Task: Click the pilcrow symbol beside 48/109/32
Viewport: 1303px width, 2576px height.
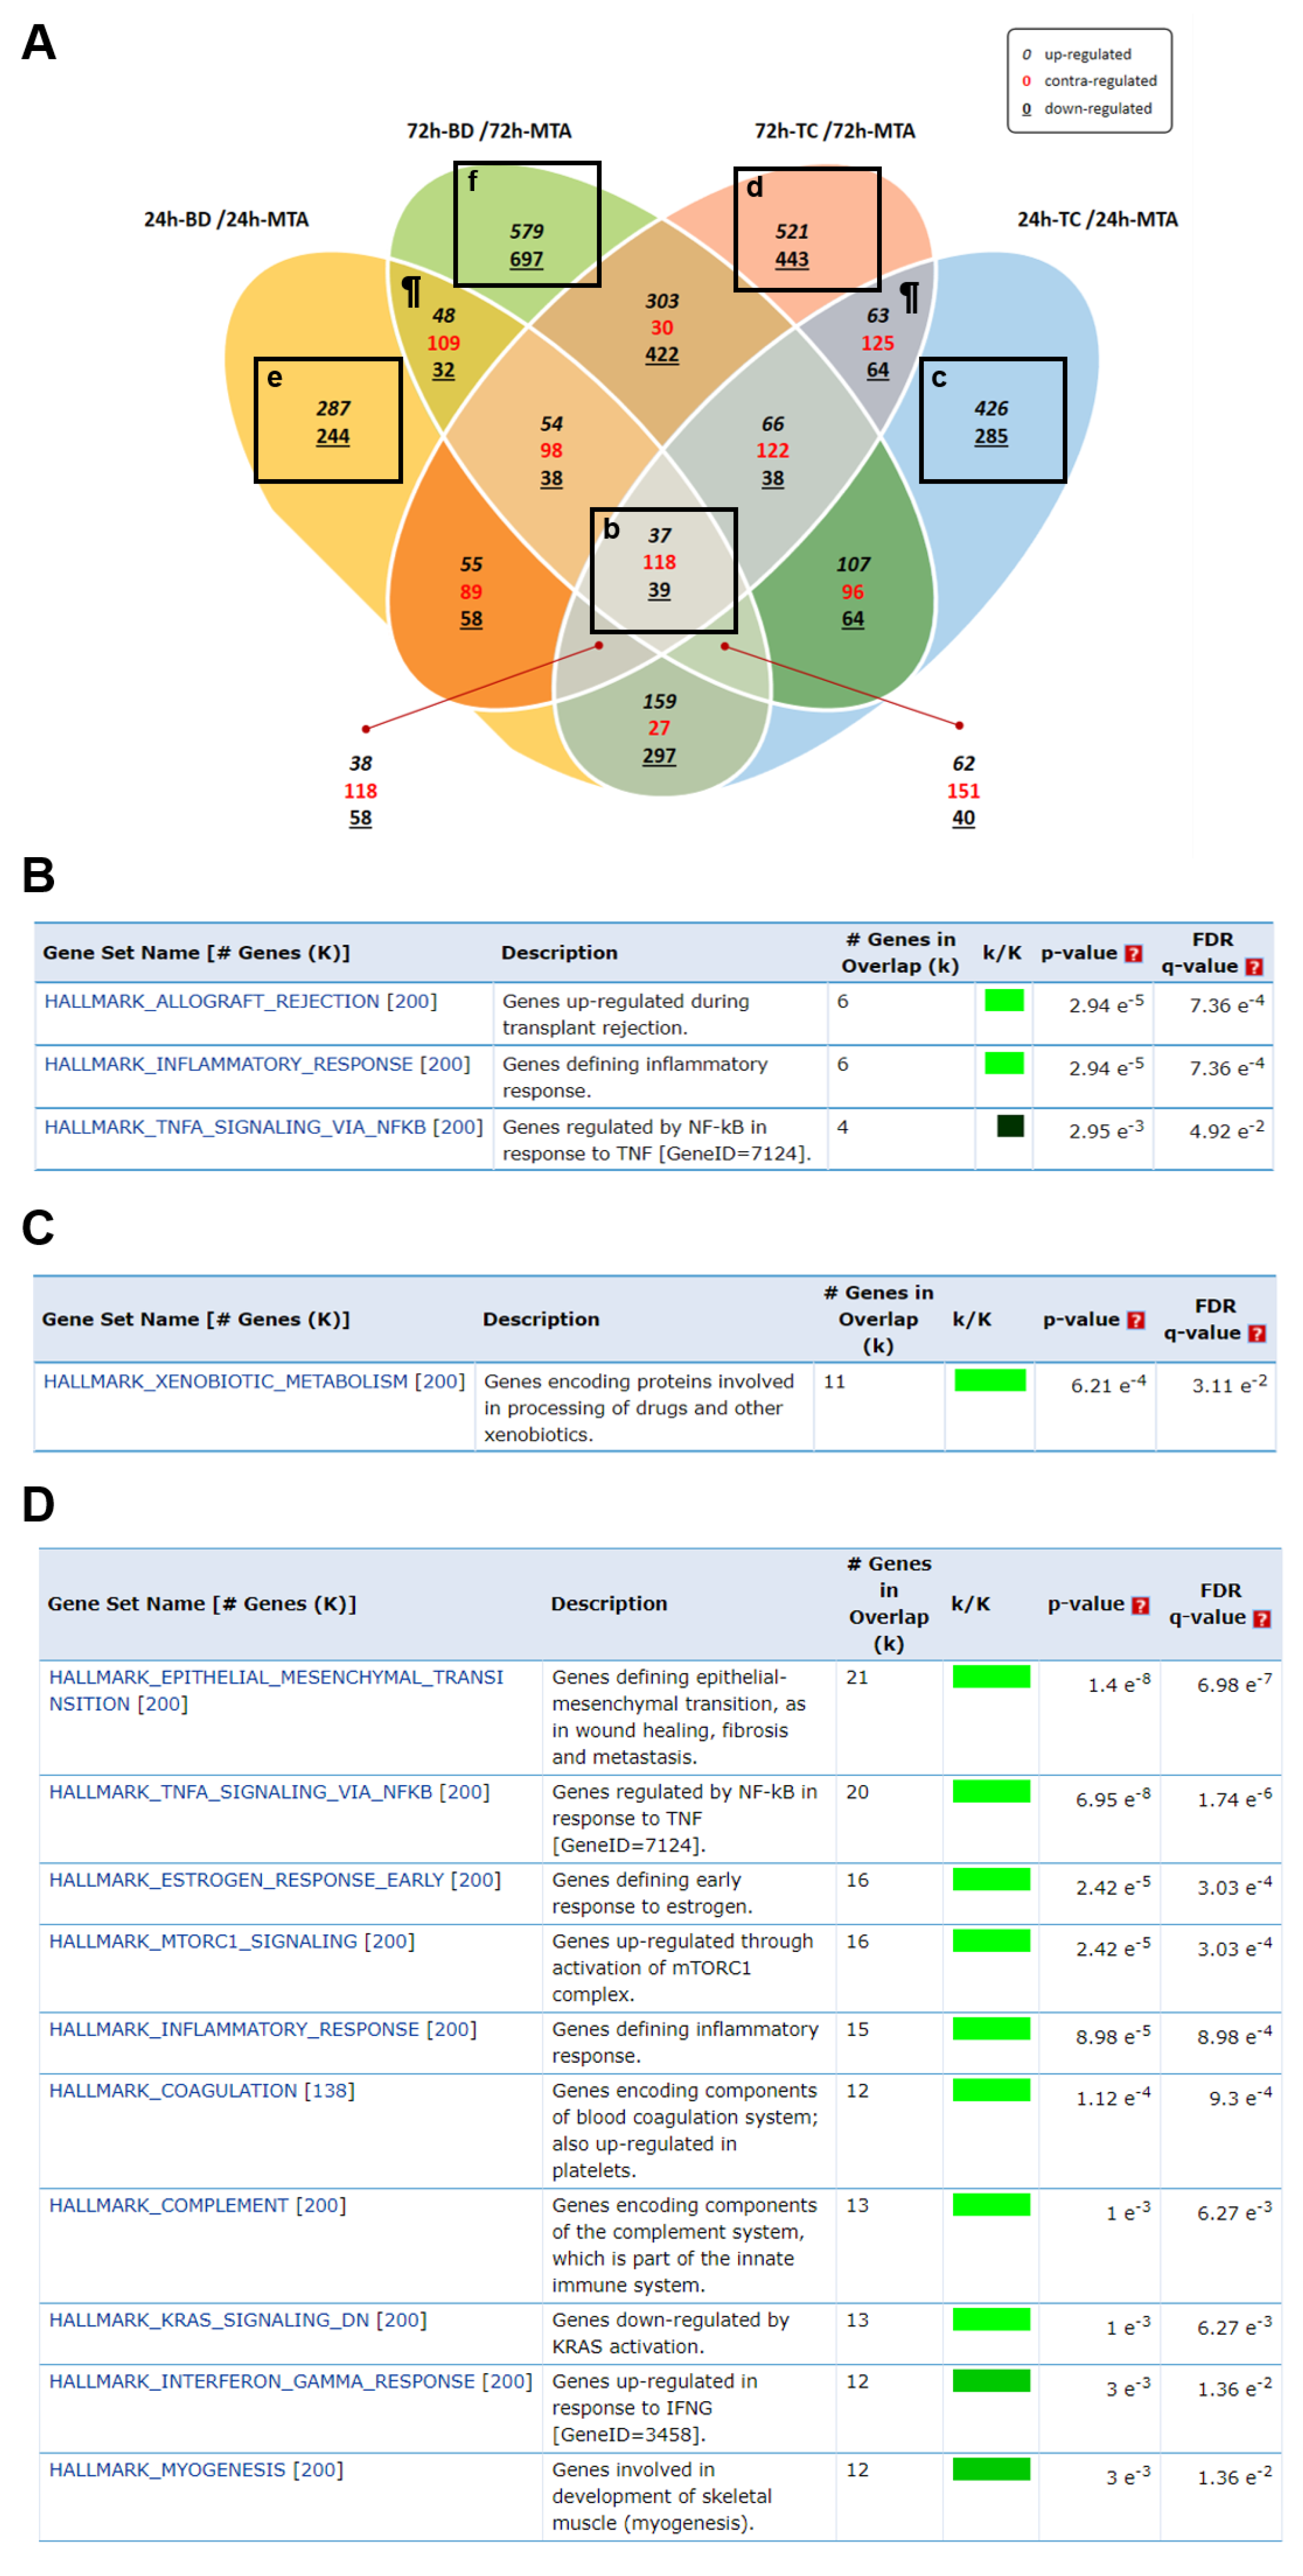Action: click(x=411, y=292)
